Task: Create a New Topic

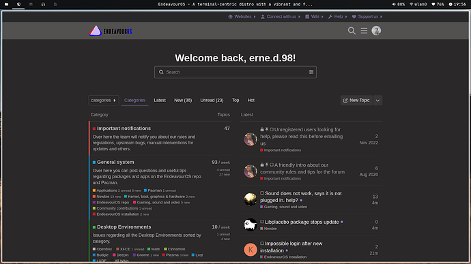Action: (x=356, y=101)
